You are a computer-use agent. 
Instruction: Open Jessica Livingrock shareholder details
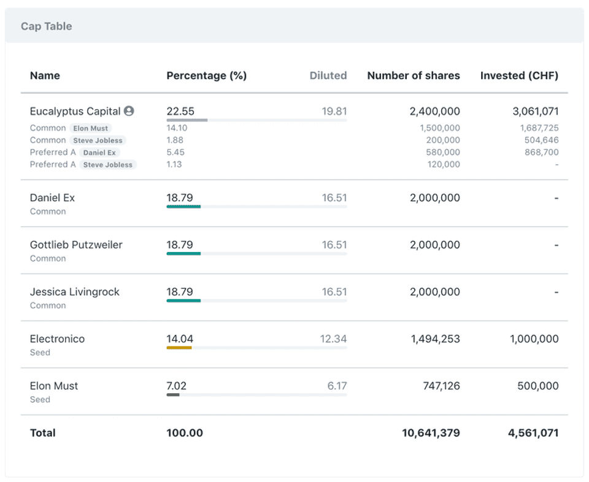(x=74, y=292)
